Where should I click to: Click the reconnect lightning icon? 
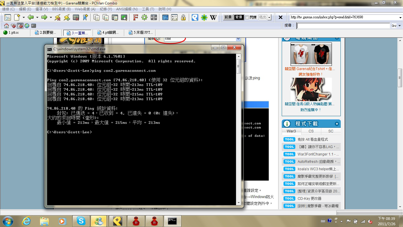pyautogui.click(x=67, y=17)
